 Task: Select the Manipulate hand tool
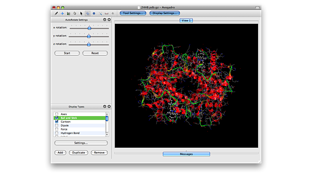pos(75,13)
